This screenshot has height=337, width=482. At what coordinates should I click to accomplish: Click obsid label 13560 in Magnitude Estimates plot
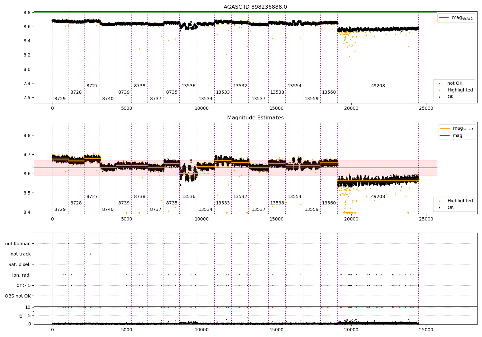coord(329,203)
